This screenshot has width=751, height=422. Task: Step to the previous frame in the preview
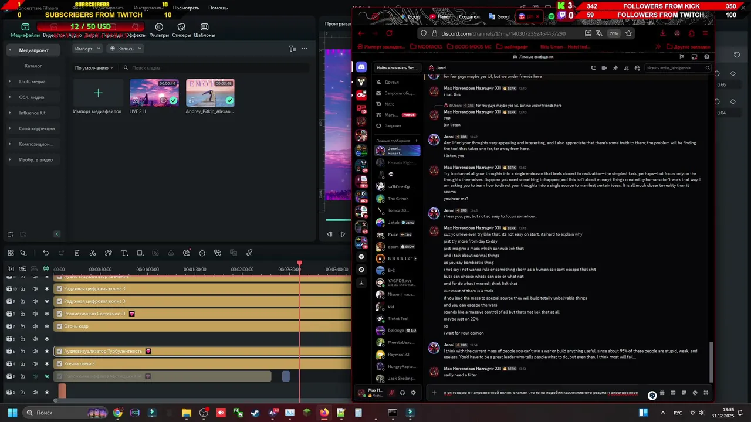(329, 234)
